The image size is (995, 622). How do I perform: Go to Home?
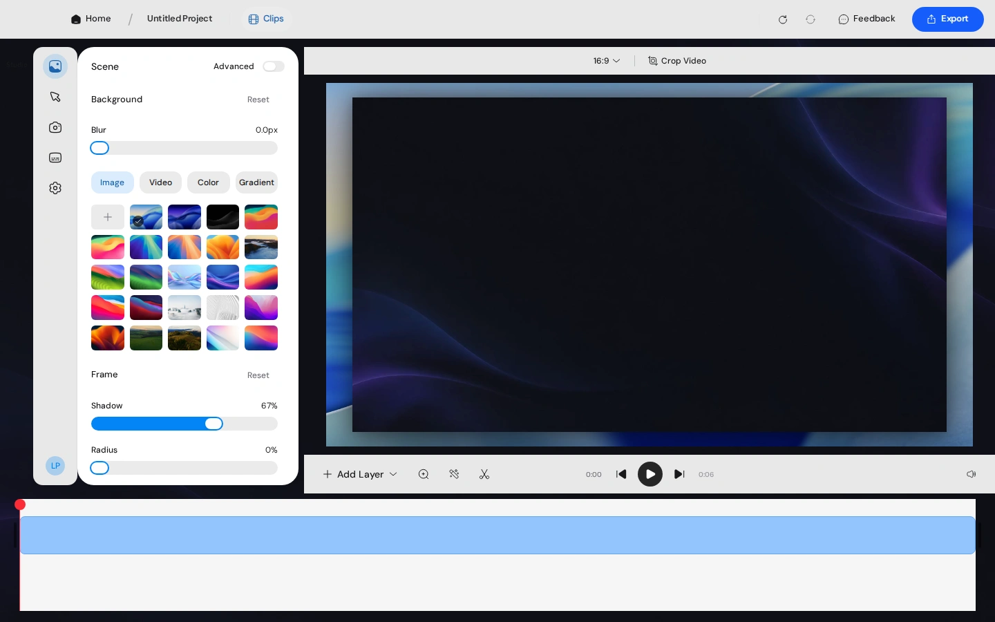(91, 19)
